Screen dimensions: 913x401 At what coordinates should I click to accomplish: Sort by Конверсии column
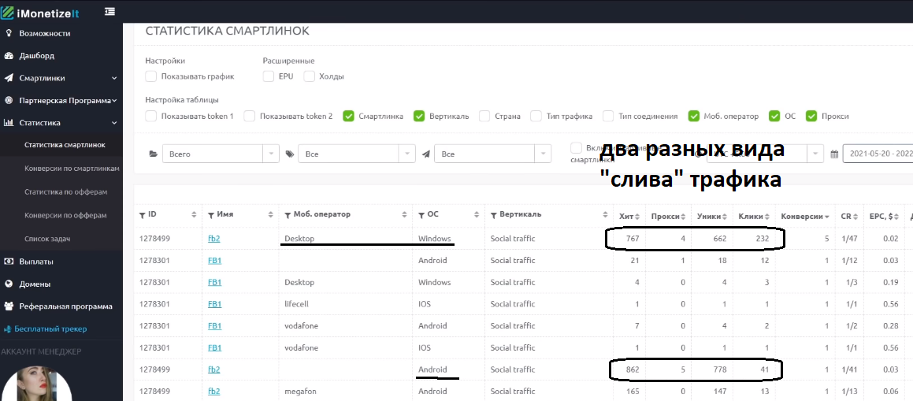pyautogui.click(x=805, y=216)
